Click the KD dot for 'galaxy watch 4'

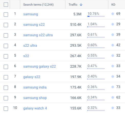point(113,108)
